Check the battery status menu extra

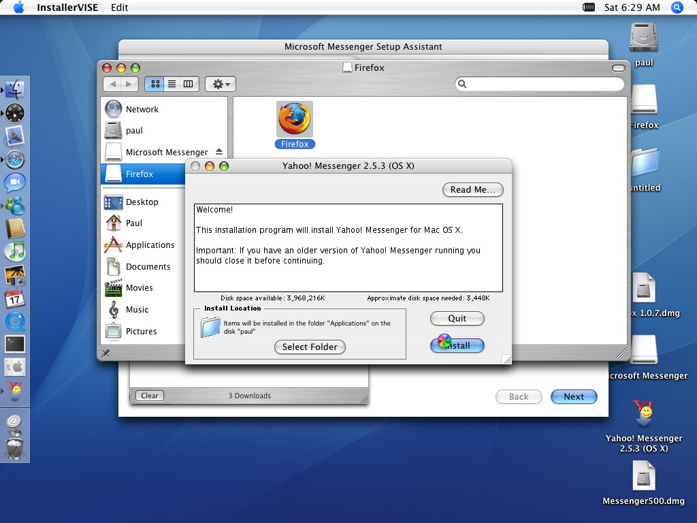(589, 7)
